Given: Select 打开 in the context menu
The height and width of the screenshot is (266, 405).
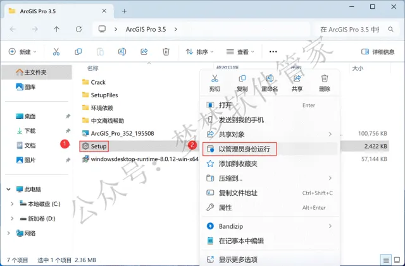Looking at the screenshot, I should pos(270,106).
